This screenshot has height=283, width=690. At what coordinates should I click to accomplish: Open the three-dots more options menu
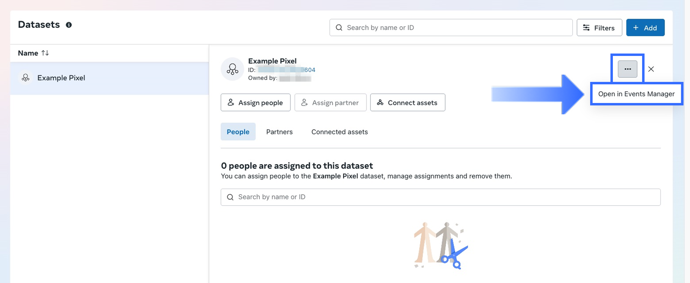pyautogui.click(x=627, y=69)
